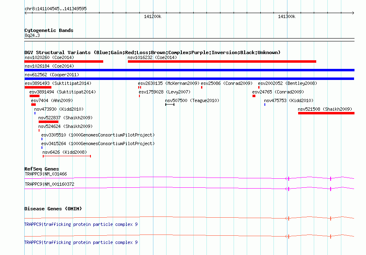Click esv24765 (Conrad2009) label

pos(278,92)
